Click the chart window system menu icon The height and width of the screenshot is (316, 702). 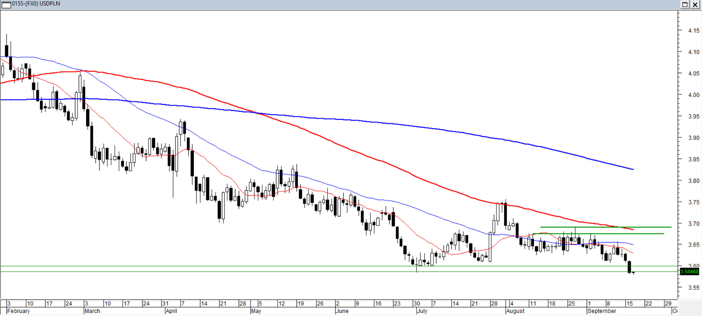(6, 4)
